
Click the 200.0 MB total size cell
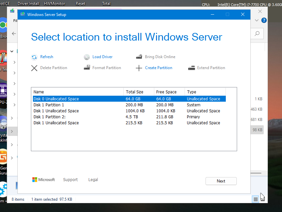[x=134, y=105]
